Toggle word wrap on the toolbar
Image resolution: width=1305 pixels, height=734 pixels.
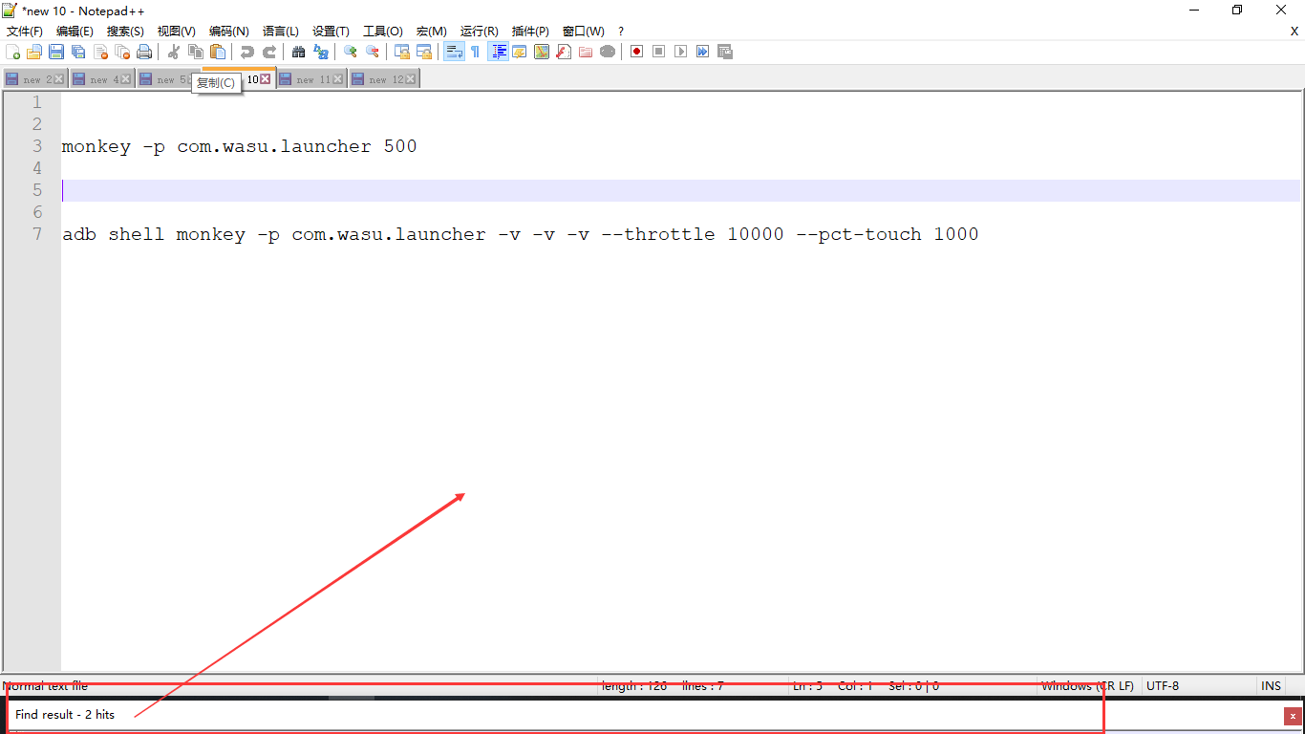click(453, 52)
